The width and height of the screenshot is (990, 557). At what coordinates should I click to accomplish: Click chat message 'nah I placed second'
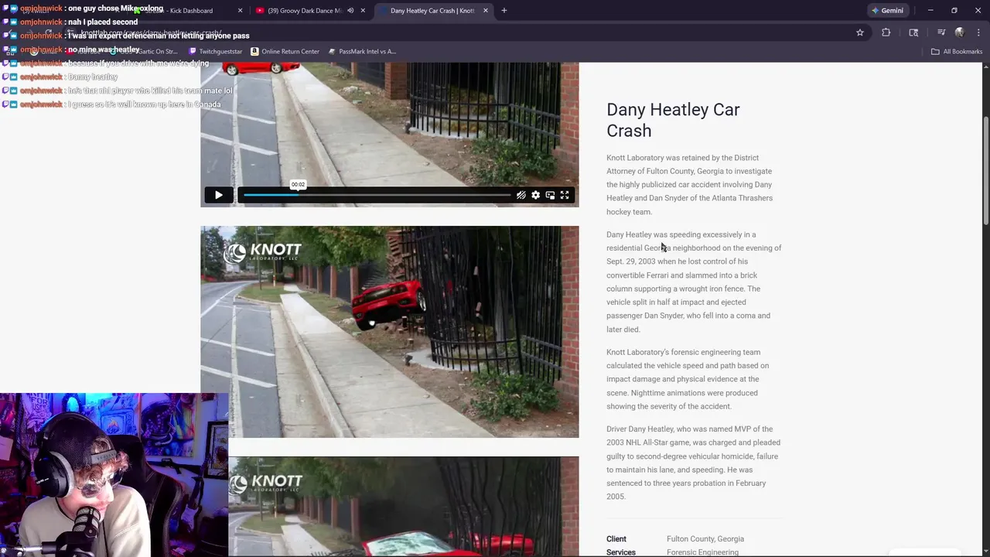[x=102, y=22]
